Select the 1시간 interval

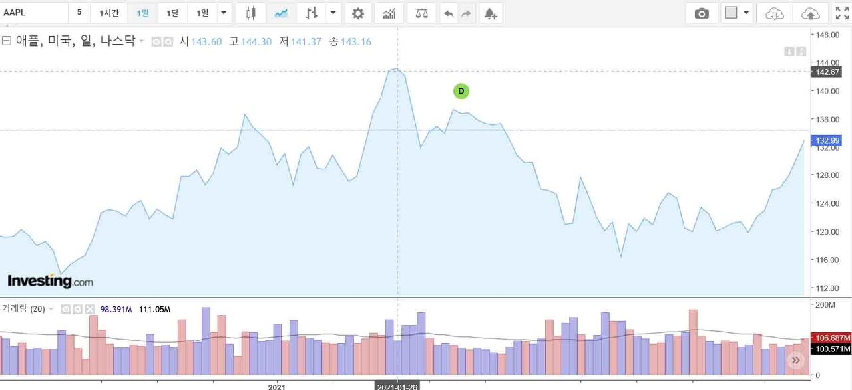[108, 13]
